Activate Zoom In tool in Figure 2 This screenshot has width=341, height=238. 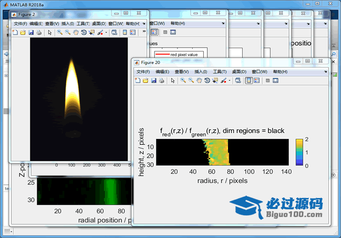click(60, 32)
